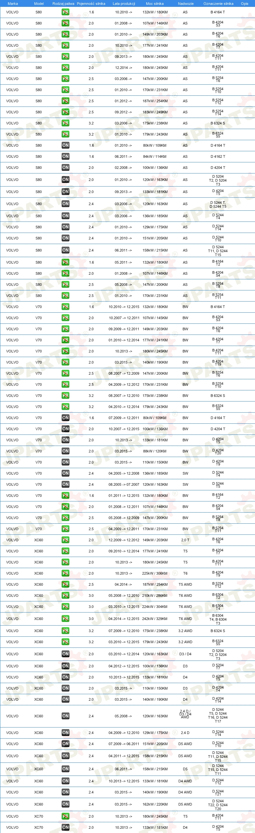The image size is (255, 833).
Task: Click the PB petrol icon in the S80 177kW / 241KM row
Action: (66, 45)
